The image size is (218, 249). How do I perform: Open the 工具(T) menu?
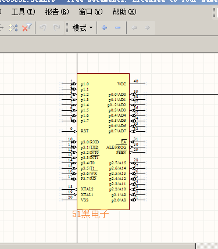(x=23, y=12)
